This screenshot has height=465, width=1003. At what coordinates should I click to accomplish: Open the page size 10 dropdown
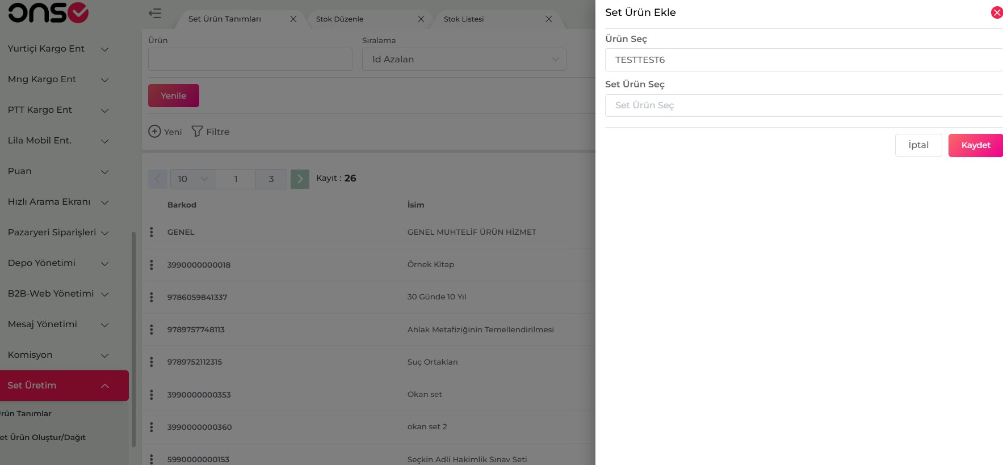coord(193,179)
